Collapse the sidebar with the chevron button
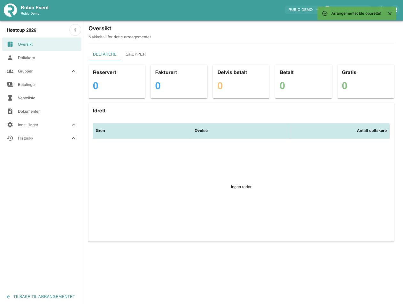This screenshot has height=304, width=403. tap(75, 30)
